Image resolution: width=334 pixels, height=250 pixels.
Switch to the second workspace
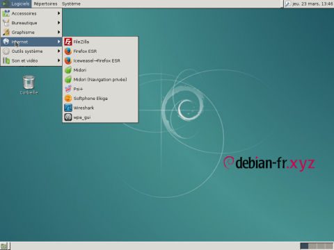point(312,246)
